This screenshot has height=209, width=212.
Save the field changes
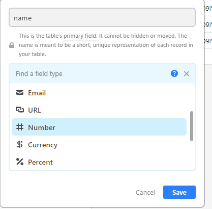pos(179,192)
